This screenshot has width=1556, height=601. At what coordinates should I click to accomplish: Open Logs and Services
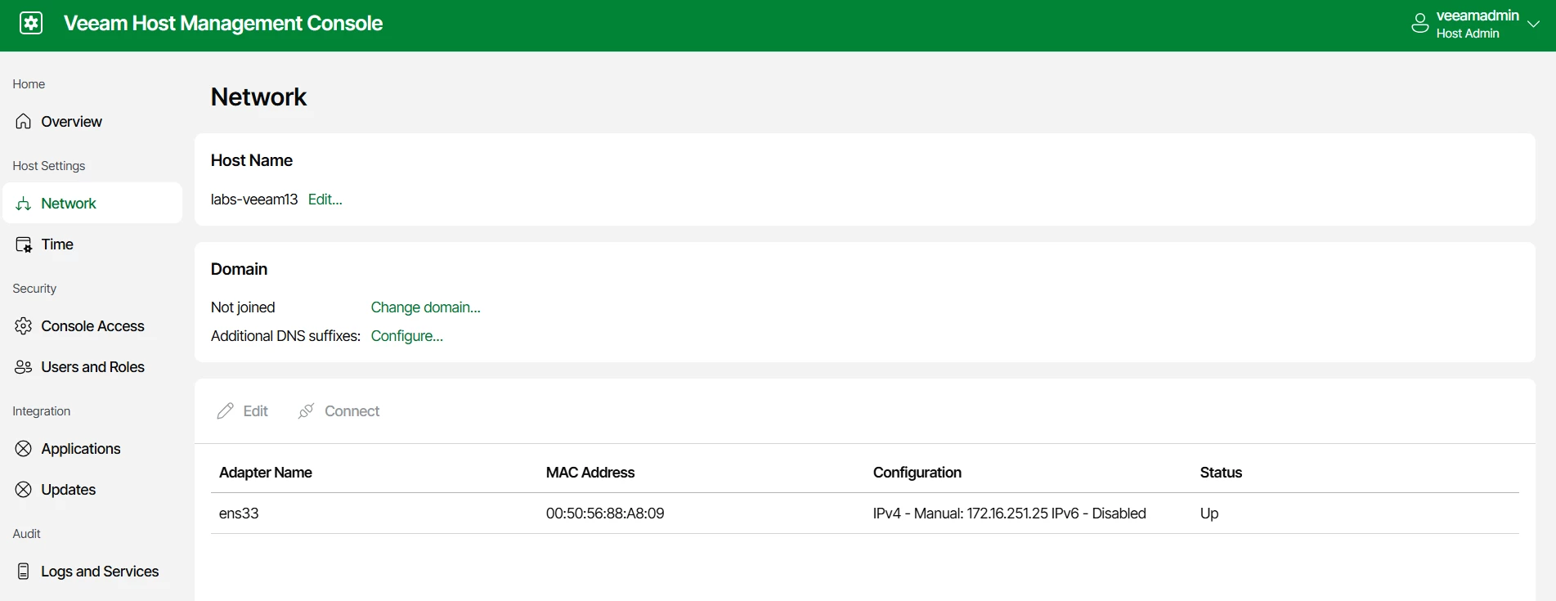click(x=92, y=571)
